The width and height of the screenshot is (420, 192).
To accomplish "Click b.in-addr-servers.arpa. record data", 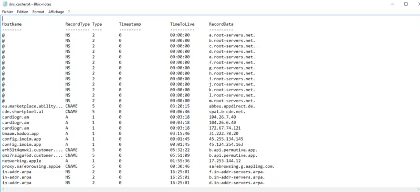I will [x=237, y=177].
